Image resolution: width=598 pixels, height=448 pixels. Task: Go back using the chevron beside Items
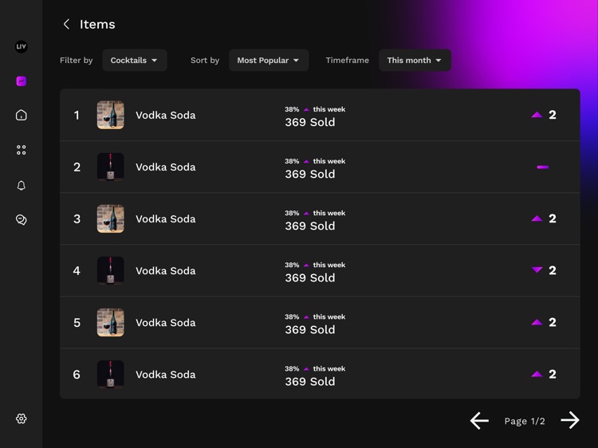[66, 24]
